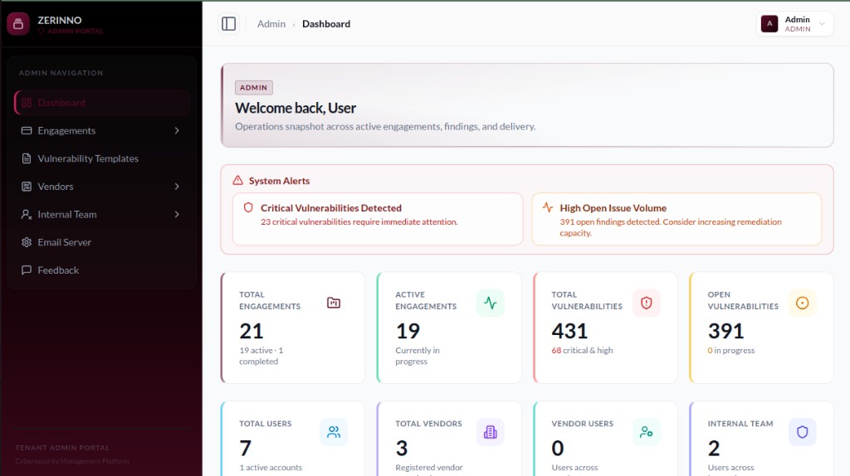Viewport: 850px width, 476px height.
Task: Click the Zerinno logo icon
Action: point(18,24)
